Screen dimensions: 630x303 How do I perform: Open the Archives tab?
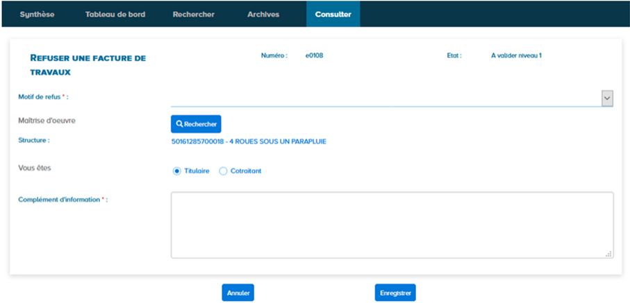point(263,15)
